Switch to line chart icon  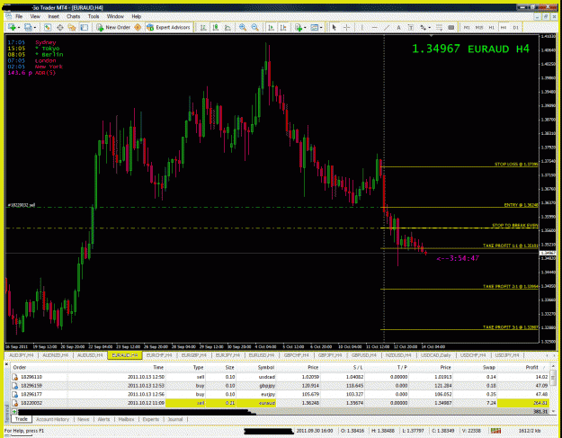point(227,27)
